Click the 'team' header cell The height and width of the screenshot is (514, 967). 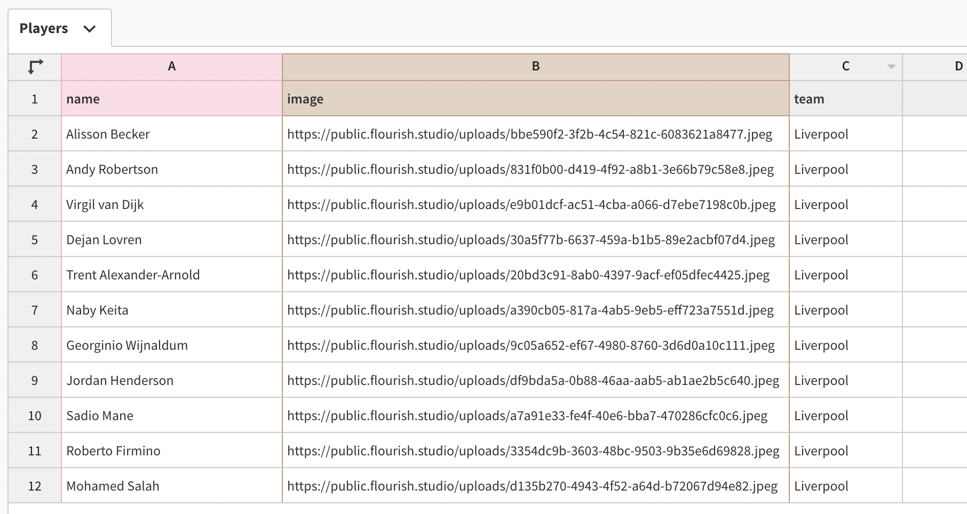click(x=846, y=99)
